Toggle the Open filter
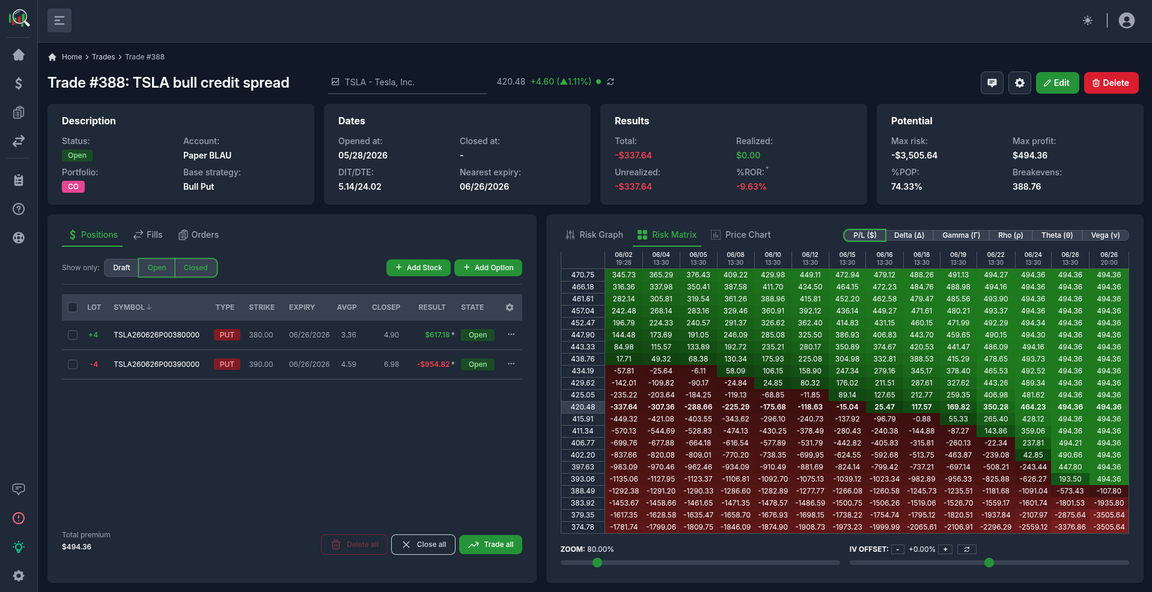Image resolution: width=1152 pixels, height=592 pixels. tap(156, 268)
